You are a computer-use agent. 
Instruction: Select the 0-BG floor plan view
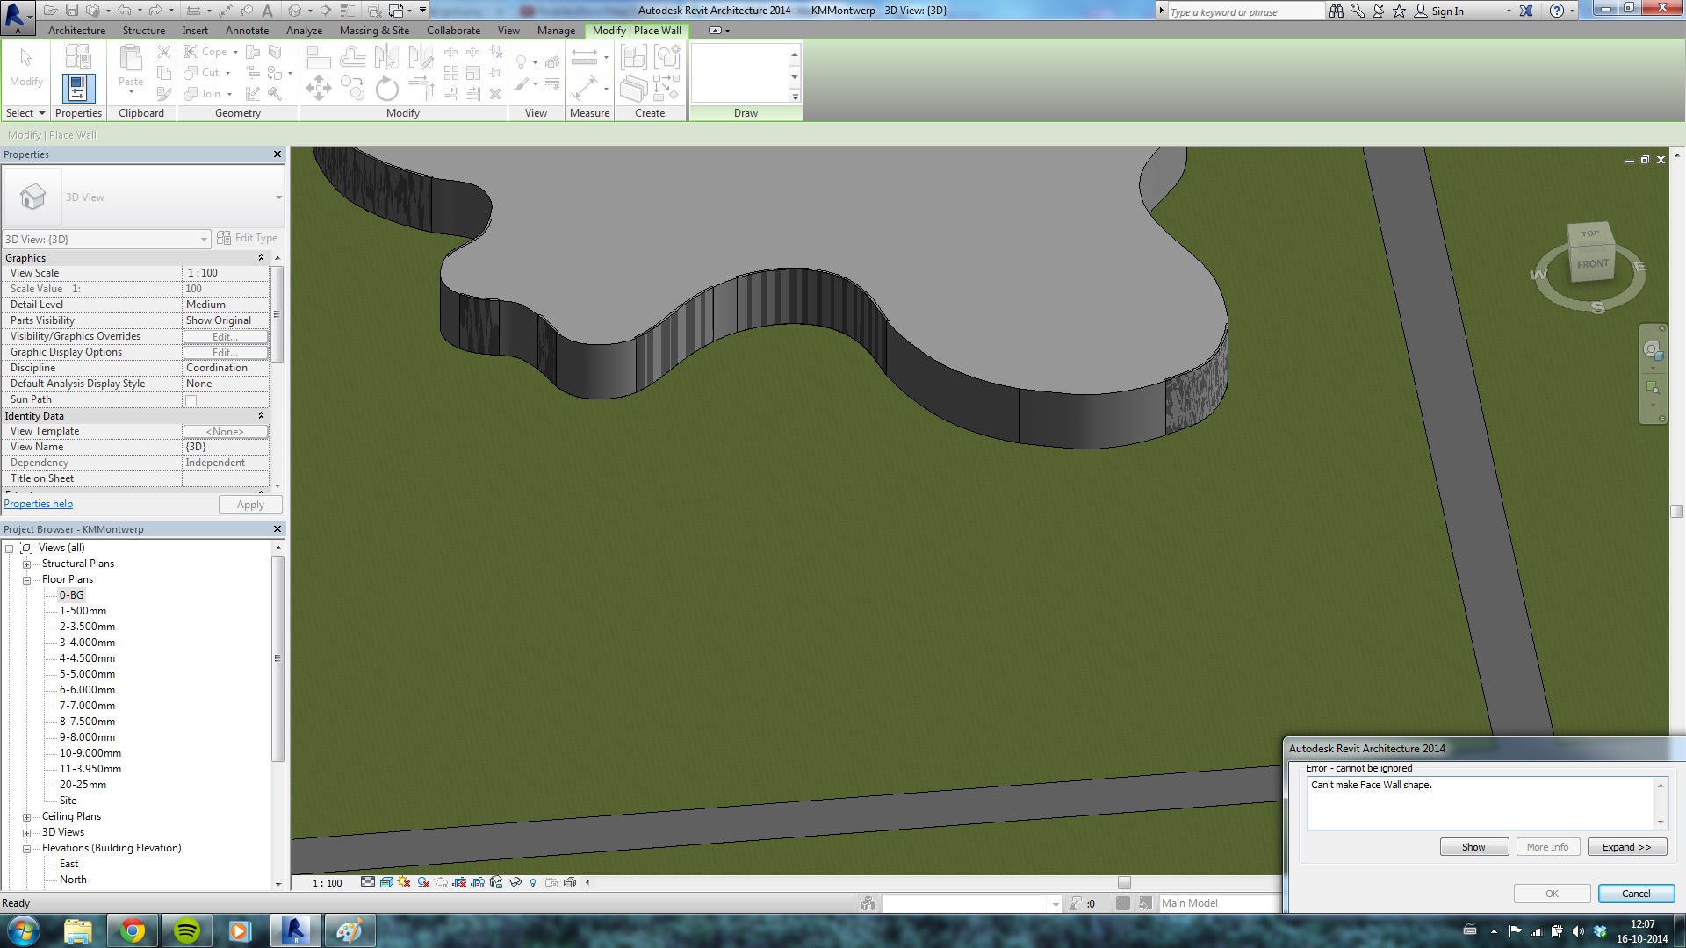72,595
